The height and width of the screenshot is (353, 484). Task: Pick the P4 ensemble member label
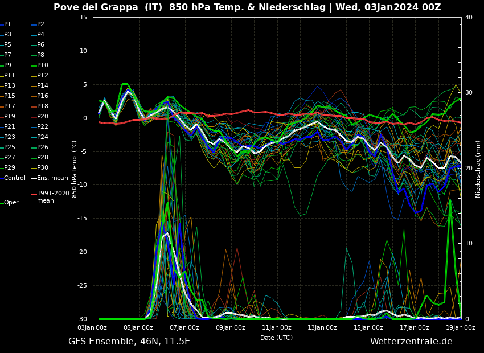(41, 34)
